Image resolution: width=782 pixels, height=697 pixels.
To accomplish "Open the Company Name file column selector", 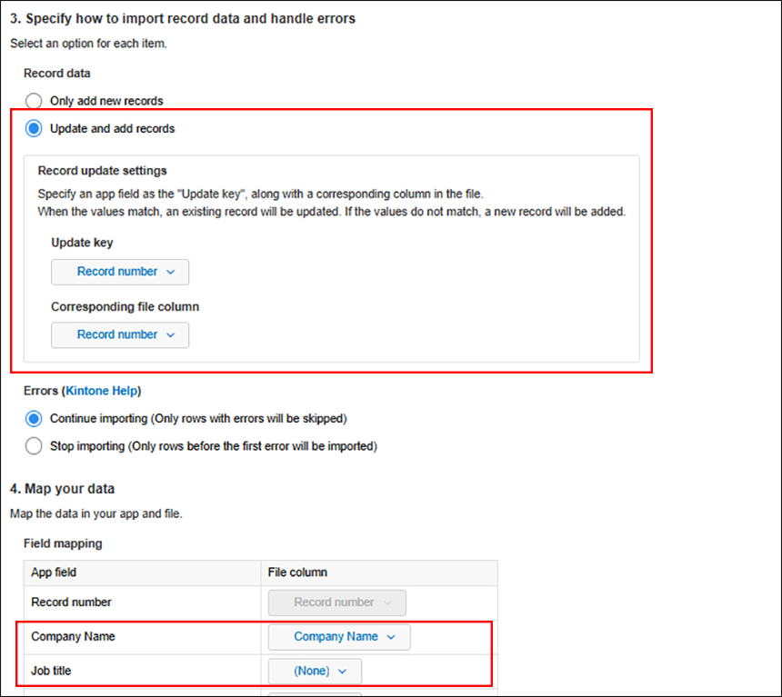I will click(338, 637).
